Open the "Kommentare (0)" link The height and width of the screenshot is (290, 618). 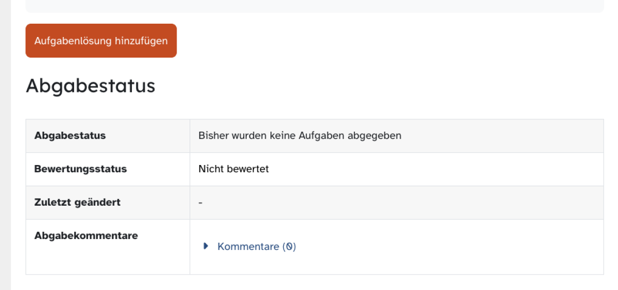[256, 246]
